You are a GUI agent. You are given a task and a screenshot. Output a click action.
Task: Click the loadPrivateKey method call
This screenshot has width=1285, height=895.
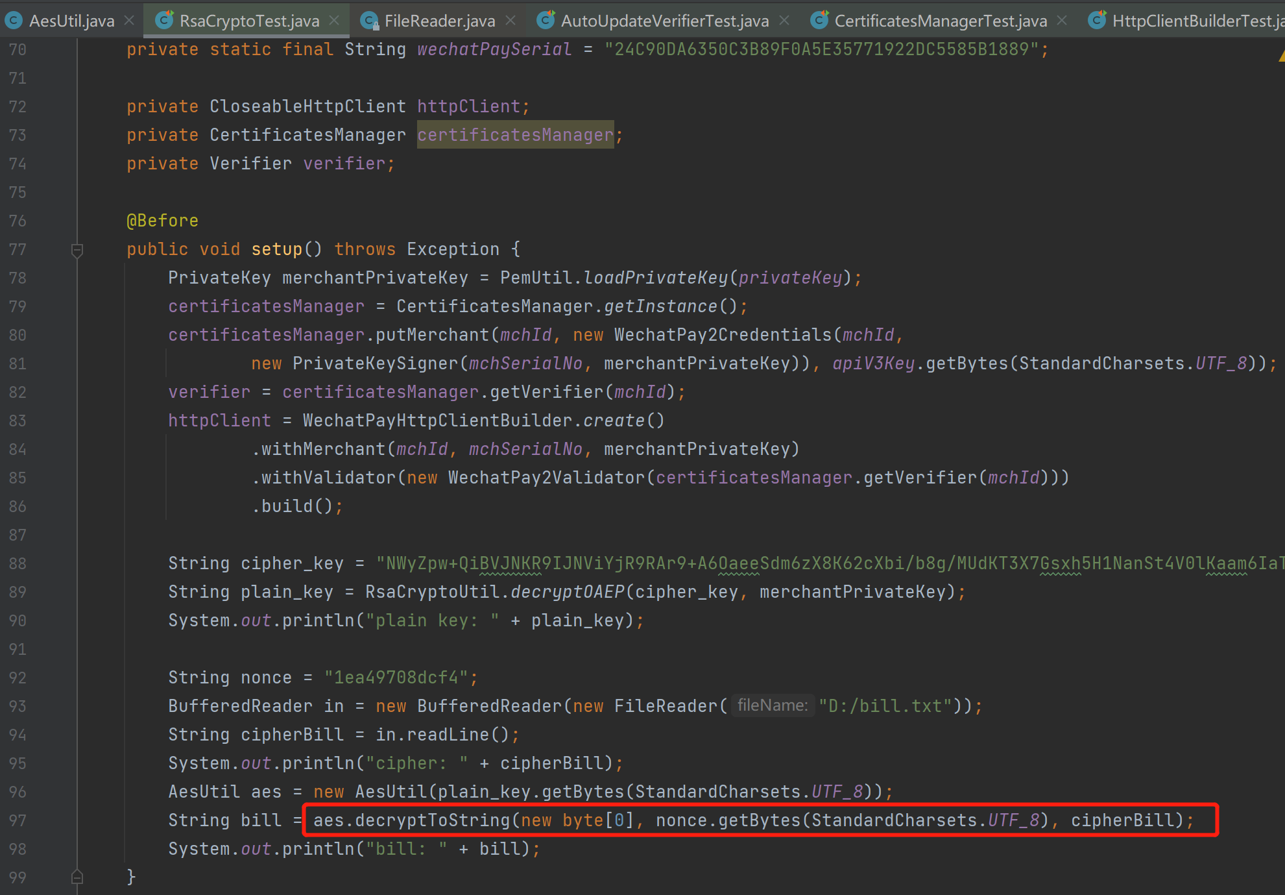pos(656,278)
